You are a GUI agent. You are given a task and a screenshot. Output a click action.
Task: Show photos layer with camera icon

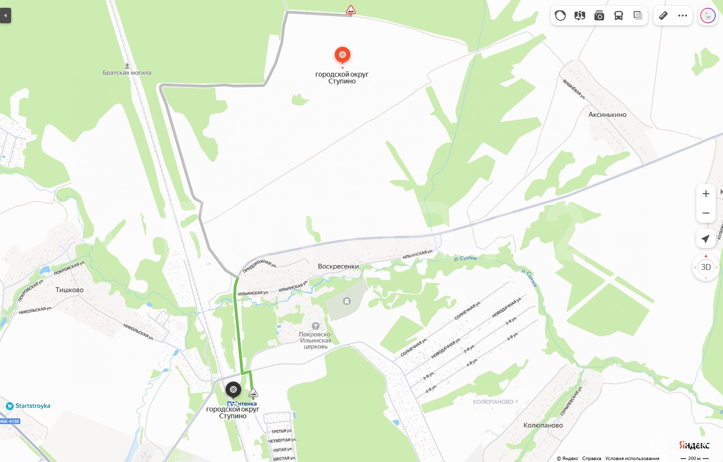coord(599,16)
